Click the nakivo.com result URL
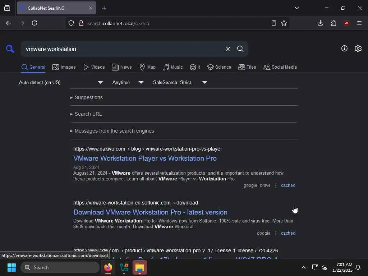 148,149
